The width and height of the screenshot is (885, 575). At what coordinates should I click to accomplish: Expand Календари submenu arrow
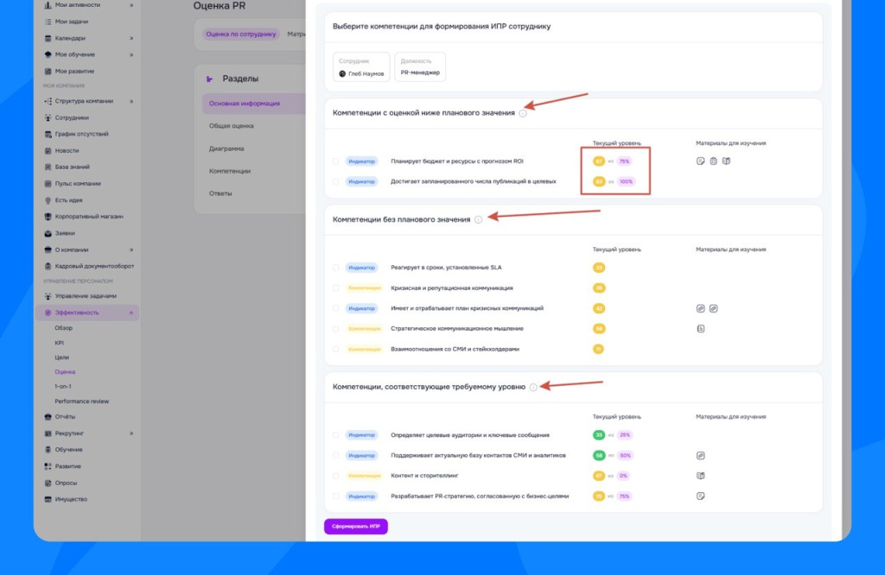point(131,38)
